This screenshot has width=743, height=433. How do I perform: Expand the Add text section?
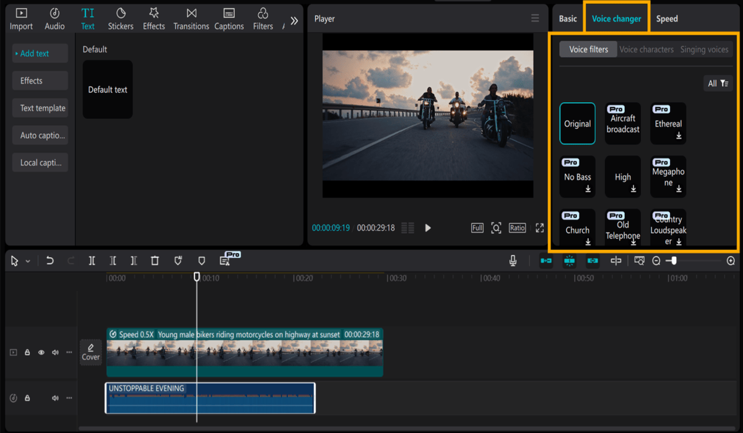(x=40, y=53)
